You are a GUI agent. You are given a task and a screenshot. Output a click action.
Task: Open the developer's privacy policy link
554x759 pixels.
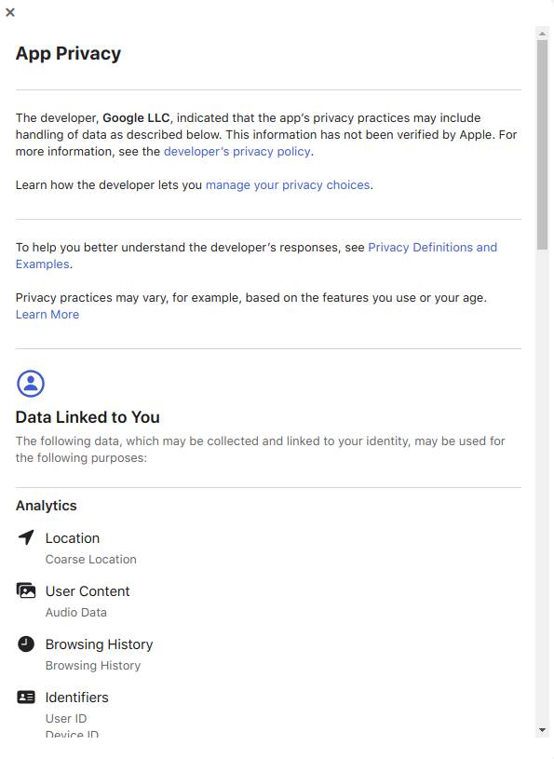click(236, 151)
